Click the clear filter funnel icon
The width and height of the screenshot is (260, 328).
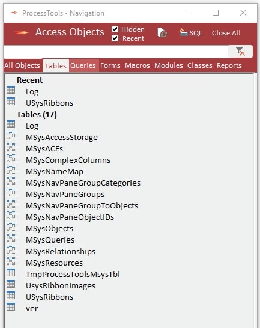coord(240,52)
